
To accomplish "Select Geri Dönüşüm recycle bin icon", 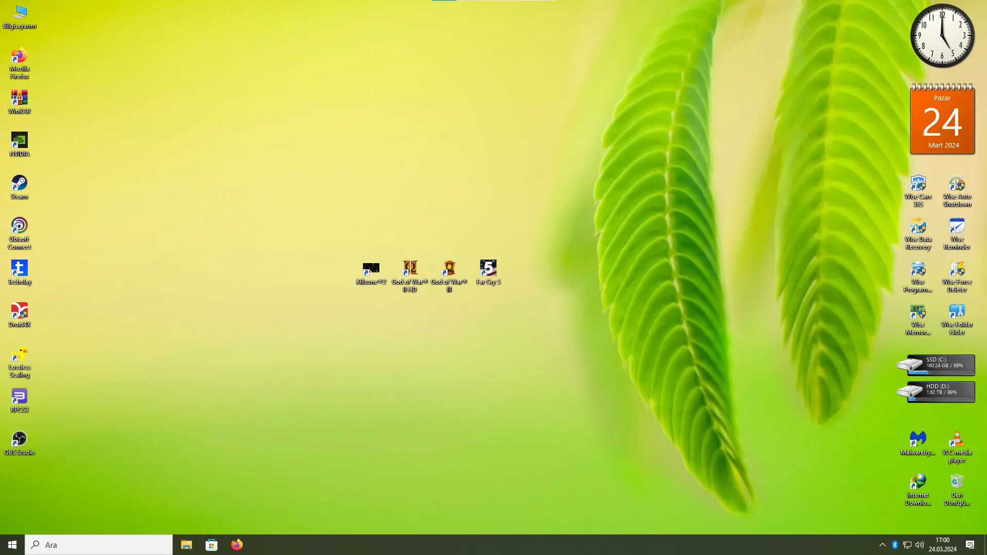I will tap(957, 490).
